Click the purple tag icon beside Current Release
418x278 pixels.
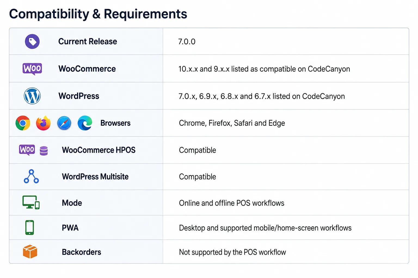pos(32,42)
